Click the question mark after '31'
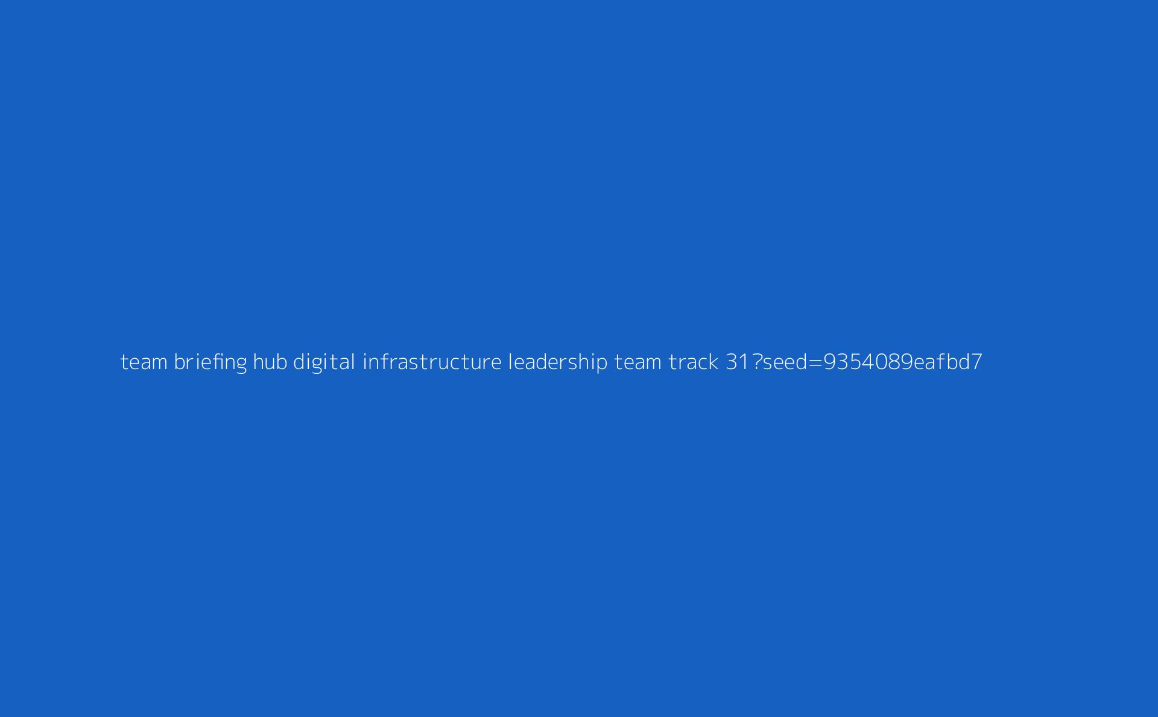 (x=756, y=362)
